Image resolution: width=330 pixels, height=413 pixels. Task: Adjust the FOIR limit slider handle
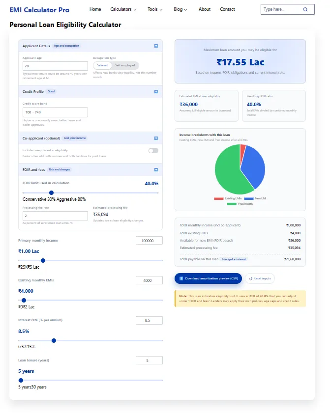coord(52,193)
